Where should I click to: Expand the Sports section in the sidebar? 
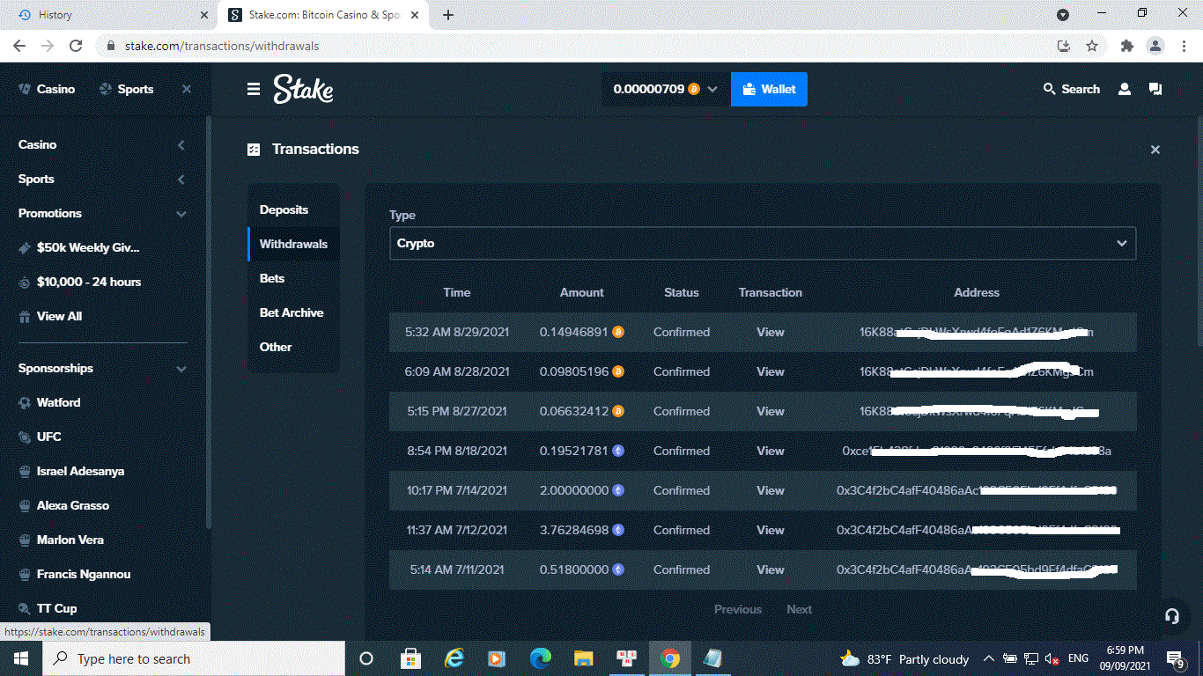point(102,179)
